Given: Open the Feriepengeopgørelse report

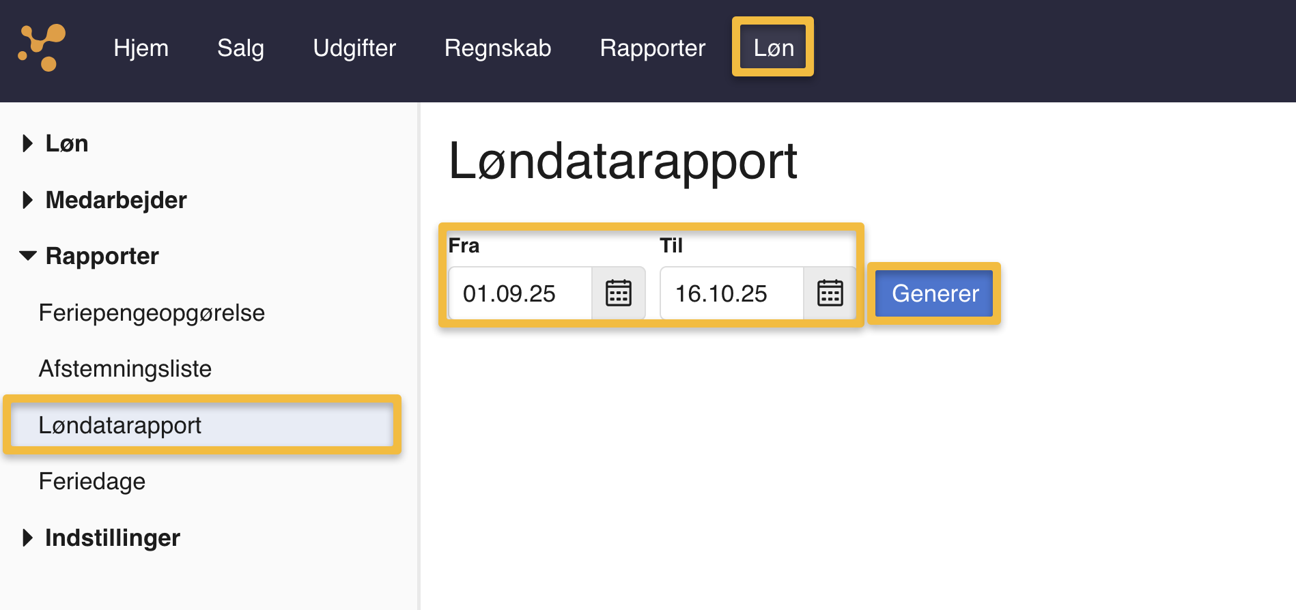Looking at the screenshot, I should tap(152, 313).
